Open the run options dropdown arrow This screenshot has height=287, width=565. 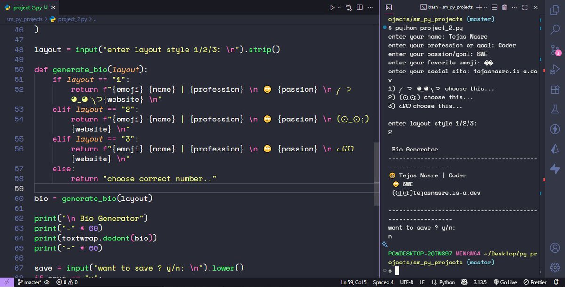pyautogui.click(x=339, y=8)
